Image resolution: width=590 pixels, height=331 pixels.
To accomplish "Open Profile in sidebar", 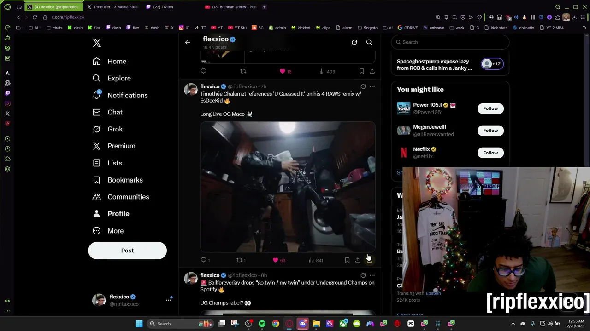I will pyautogui.click(x=111, y=214).
